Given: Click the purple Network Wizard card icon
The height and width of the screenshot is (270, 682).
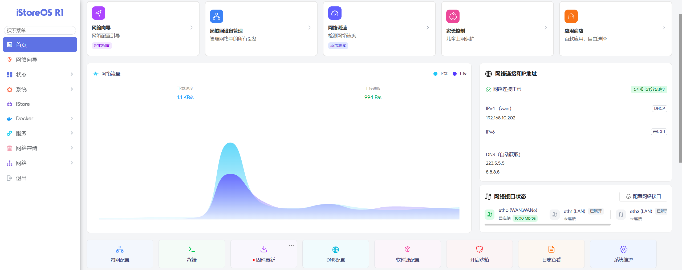Looking at the screenshot, I should [98, 13].
